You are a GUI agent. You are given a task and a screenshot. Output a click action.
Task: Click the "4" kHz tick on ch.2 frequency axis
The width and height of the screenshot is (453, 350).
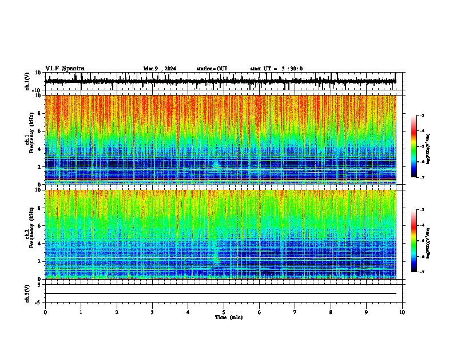pos(40,244)
